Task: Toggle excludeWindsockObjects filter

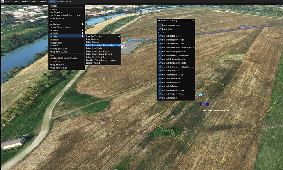Action: point(160,63)
